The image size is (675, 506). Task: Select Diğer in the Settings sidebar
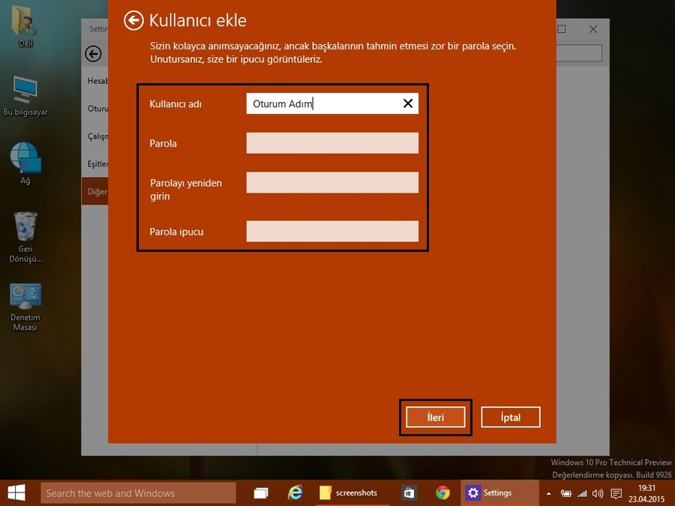point(95,191)
